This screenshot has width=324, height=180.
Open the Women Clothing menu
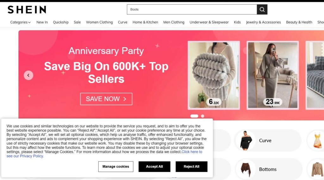pos(99,22)
